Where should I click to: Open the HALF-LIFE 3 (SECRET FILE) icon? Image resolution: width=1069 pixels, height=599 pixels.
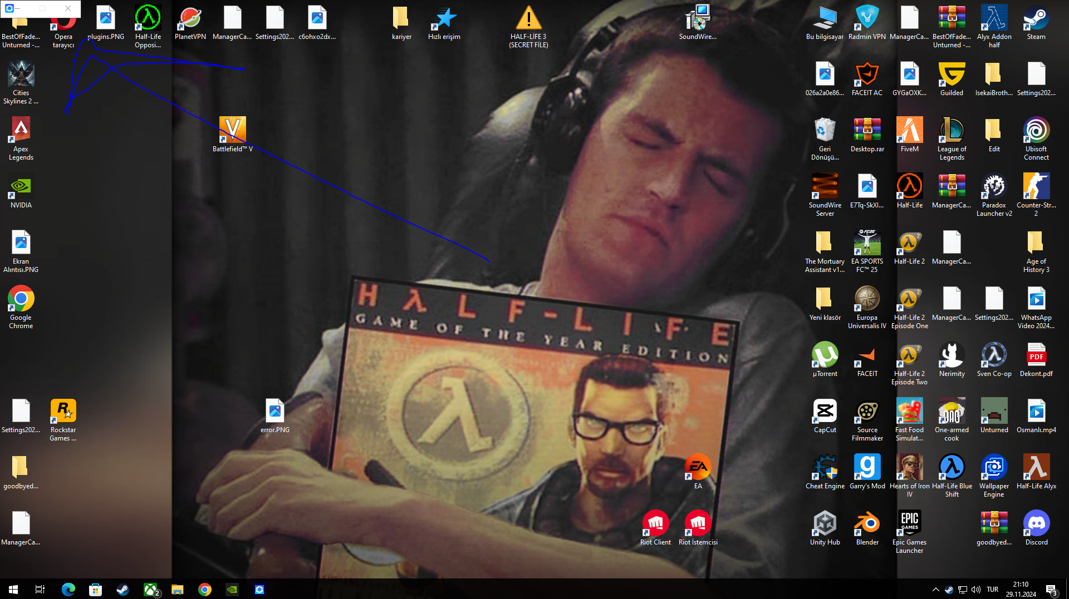[x=528, y=27]
